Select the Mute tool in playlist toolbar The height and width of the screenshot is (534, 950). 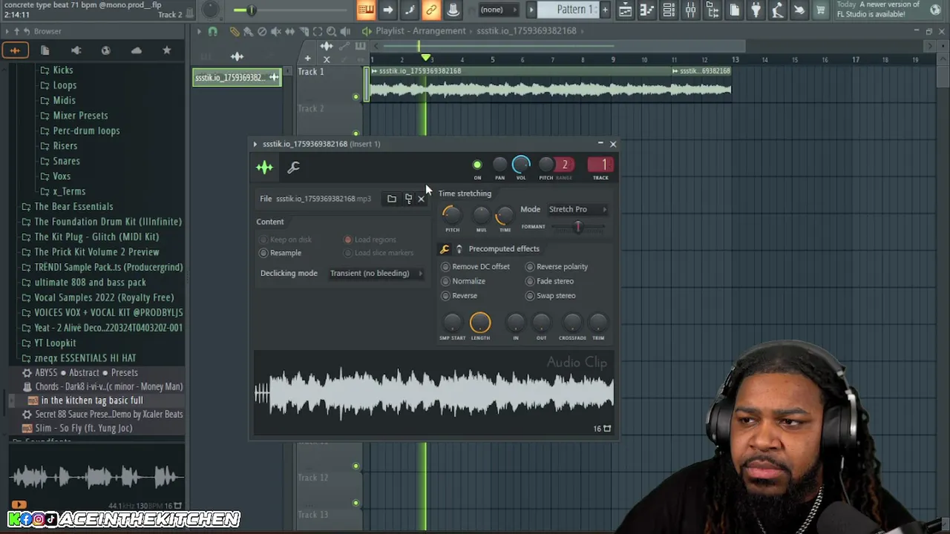tap(276, 31)
